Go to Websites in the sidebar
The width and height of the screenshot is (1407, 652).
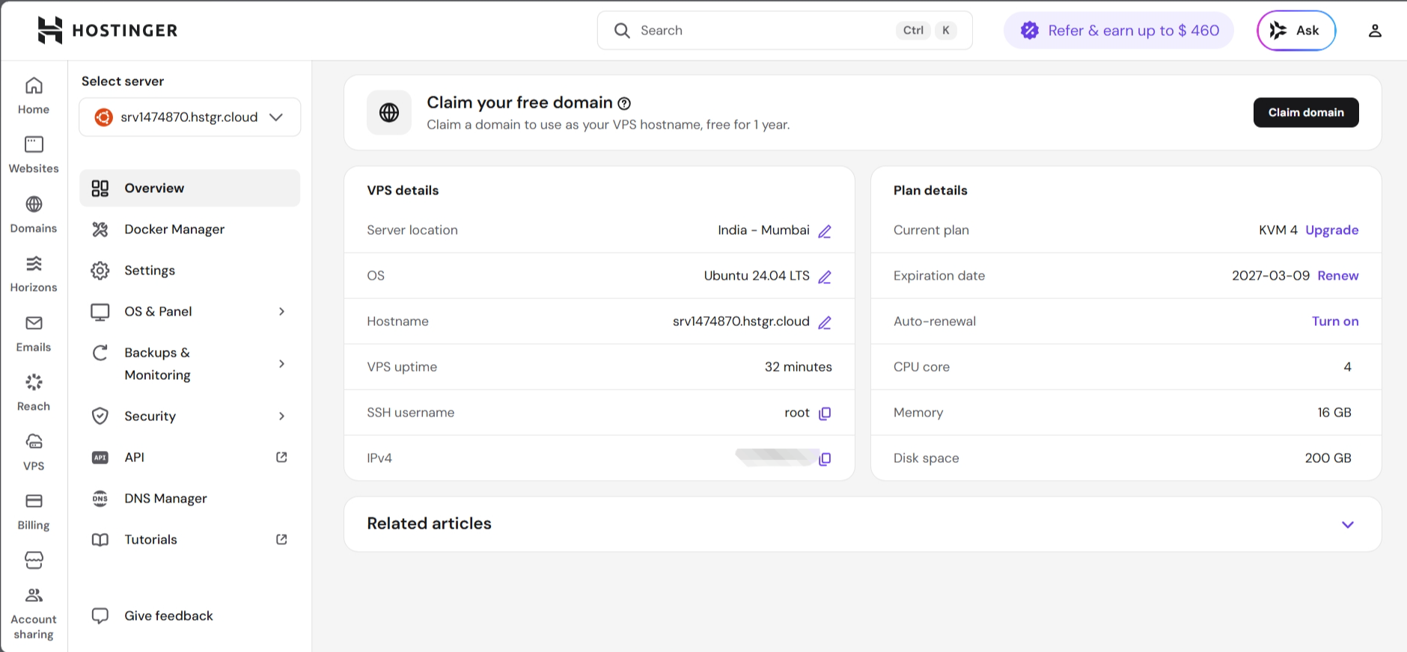tap(34, 155)
